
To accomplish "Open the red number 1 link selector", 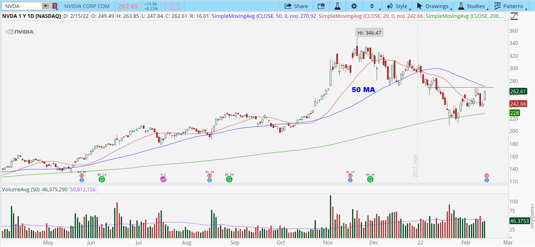I will (x=55, y=6).
